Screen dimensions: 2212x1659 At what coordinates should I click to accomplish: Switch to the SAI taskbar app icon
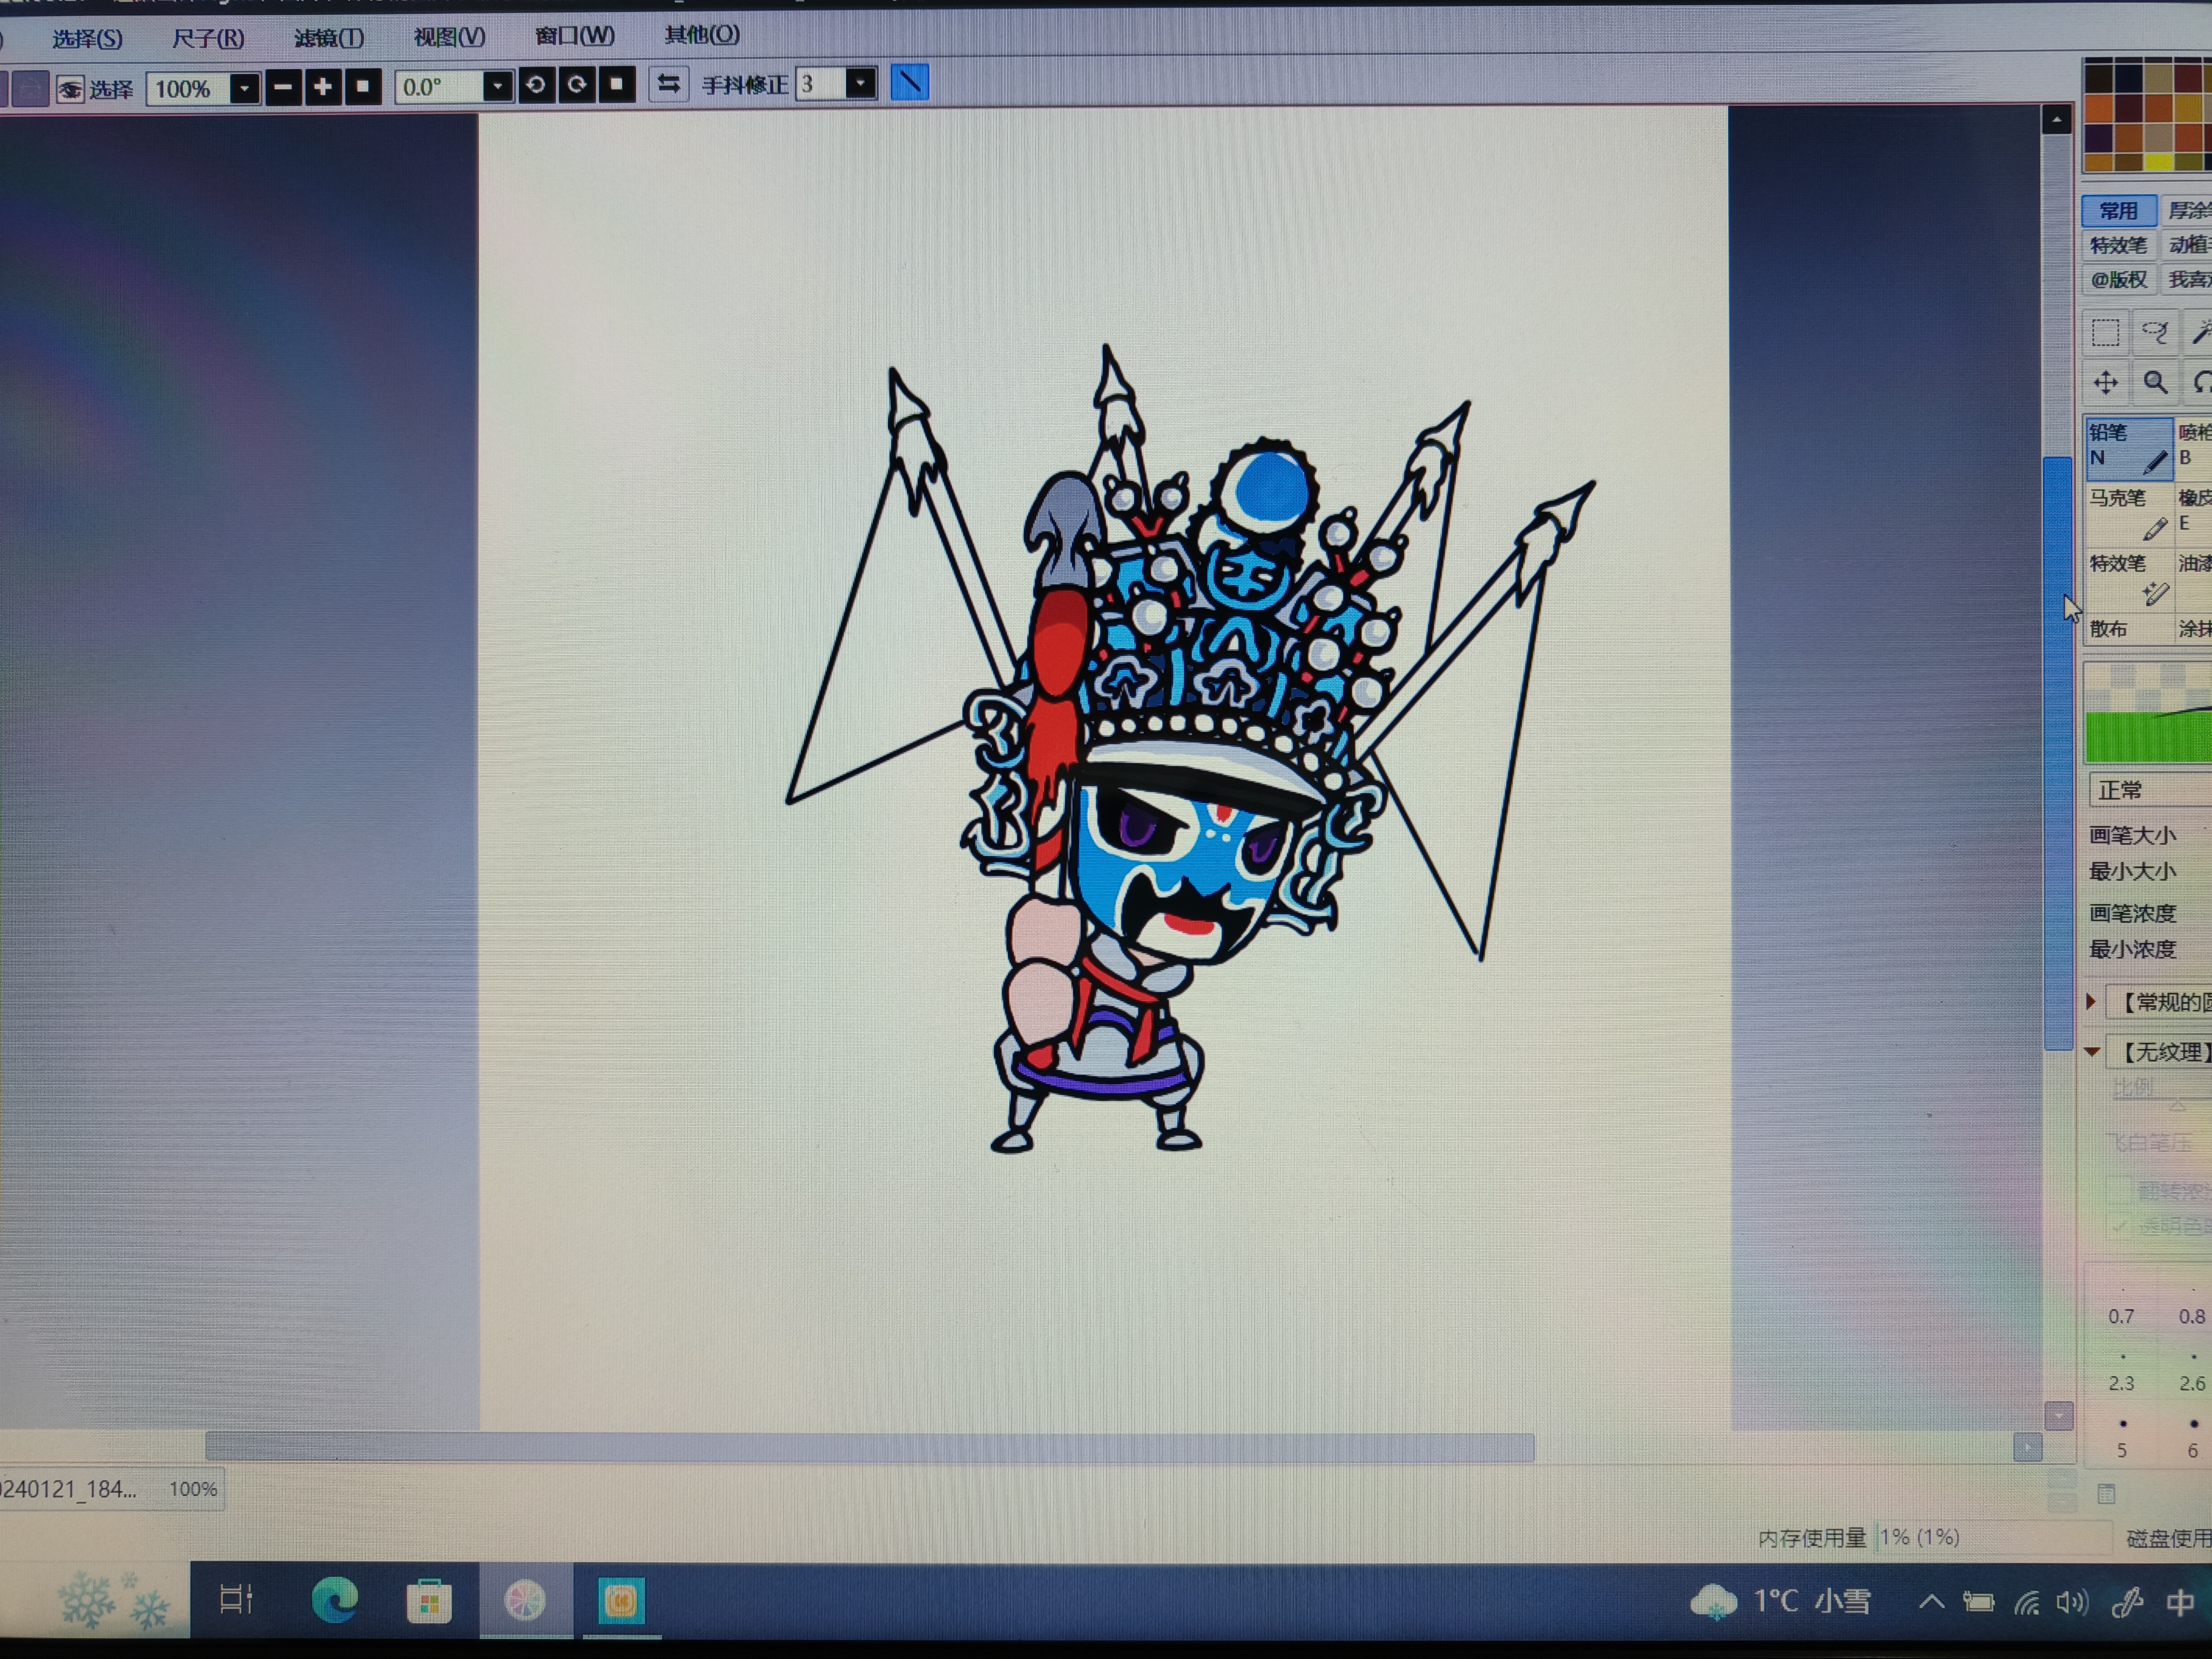525,1601
